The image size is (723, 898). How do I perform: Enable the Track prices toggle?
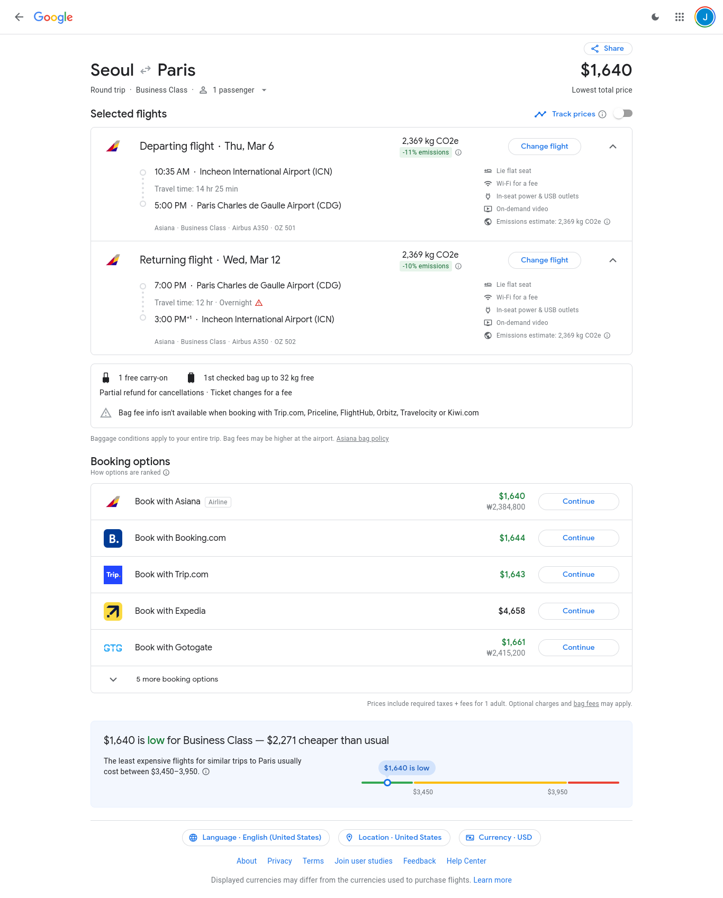tap(623, 114)
